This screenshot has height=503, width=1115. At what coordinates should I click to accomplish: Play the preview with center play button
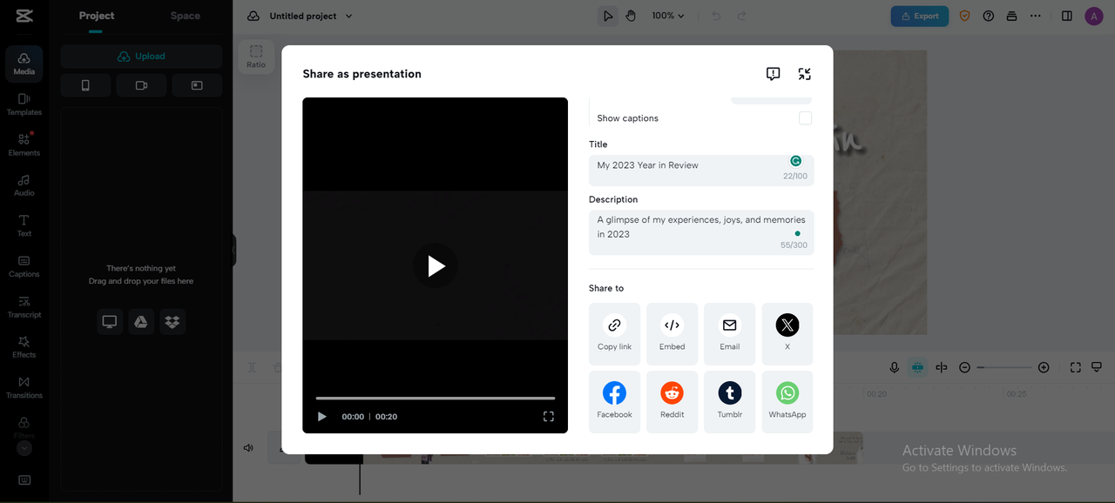tap(436, 266)
